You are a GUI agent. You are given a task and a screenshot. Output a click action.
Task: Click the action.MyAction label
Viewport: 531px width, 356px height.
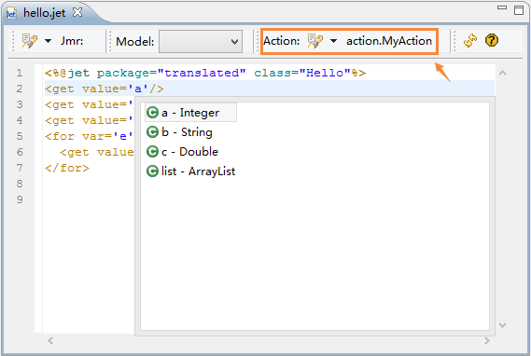389,41
